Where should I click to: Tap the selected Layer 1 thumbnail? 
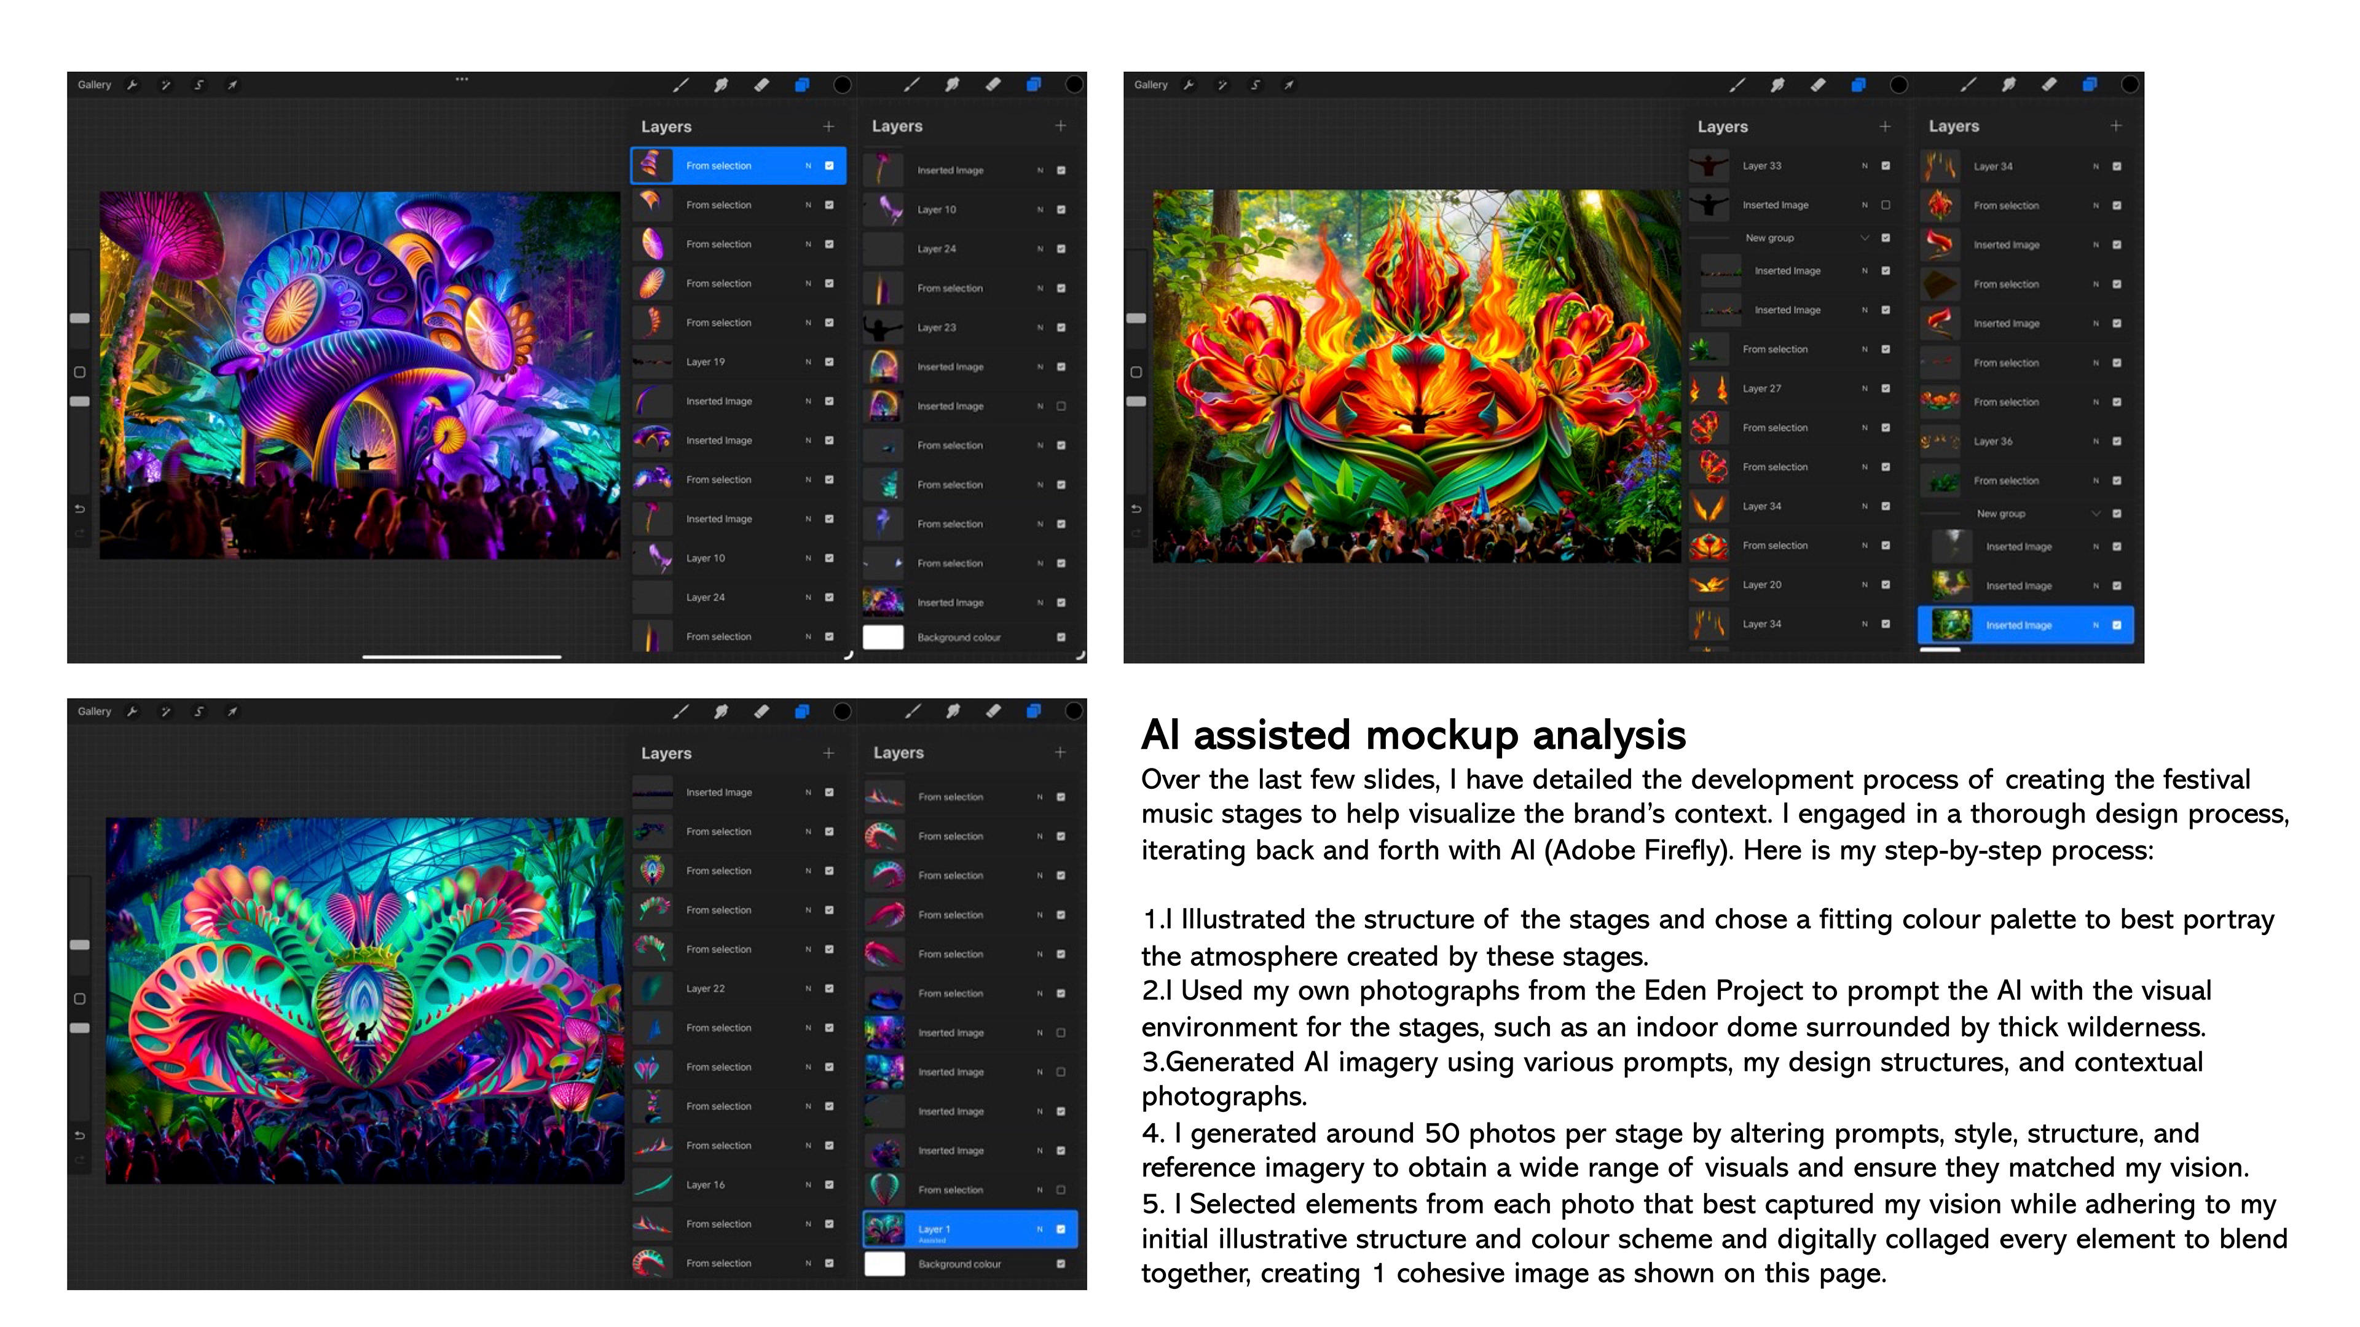tap(884, 1229)
